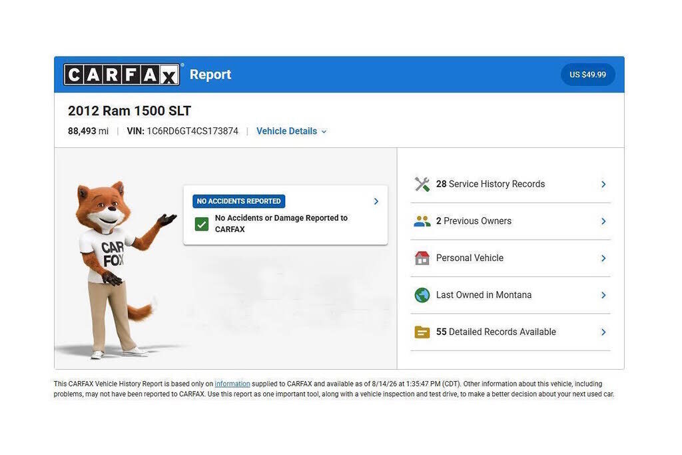The image size is (682, 455).
Task: Expand the Vehicle Details dropdown
Action: pyautogui.click(x=292, y=131)
